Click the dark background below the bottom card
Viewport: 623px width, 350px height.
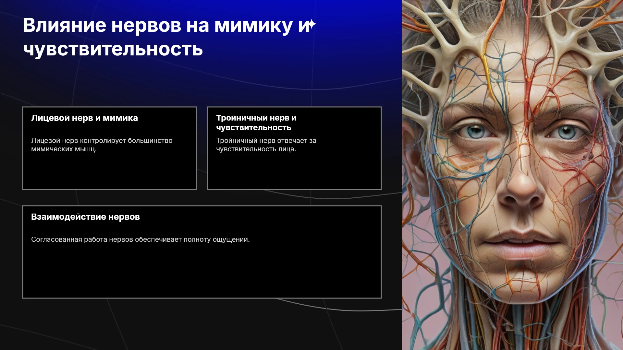(x=201, y=324)
